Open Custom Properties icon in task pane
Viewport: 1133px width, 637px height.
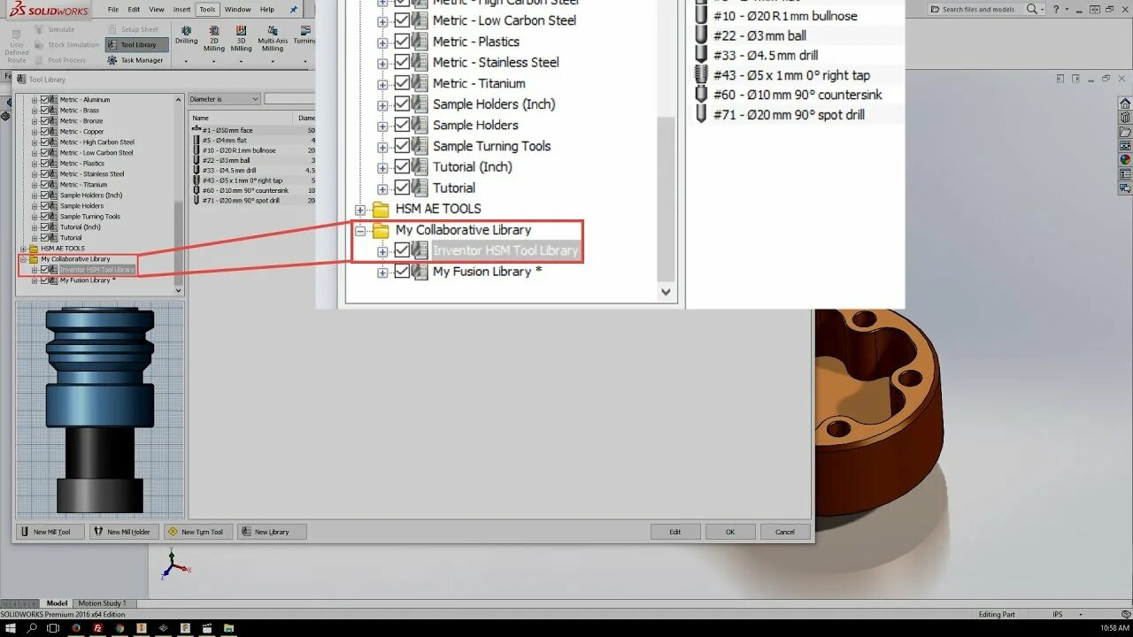pos(1125,174)
